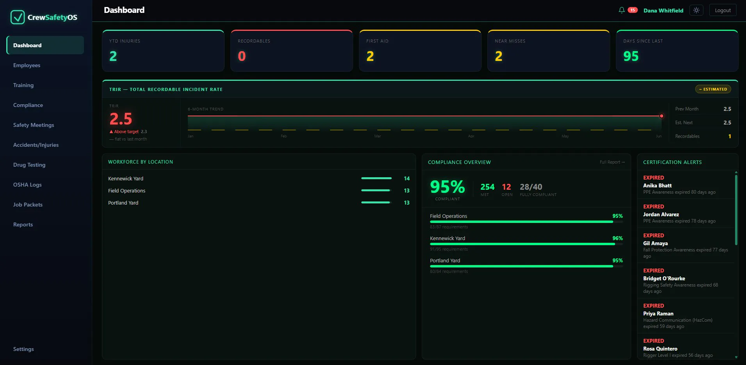
Task: Click Kennewick Yard compliance progress bar
Action: click(x=526, y=244)
